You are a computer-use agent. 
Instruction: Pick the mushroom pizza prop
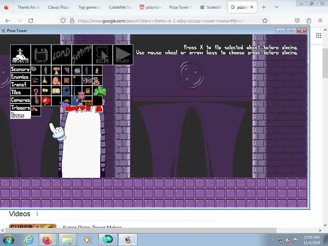coord(56,70)
